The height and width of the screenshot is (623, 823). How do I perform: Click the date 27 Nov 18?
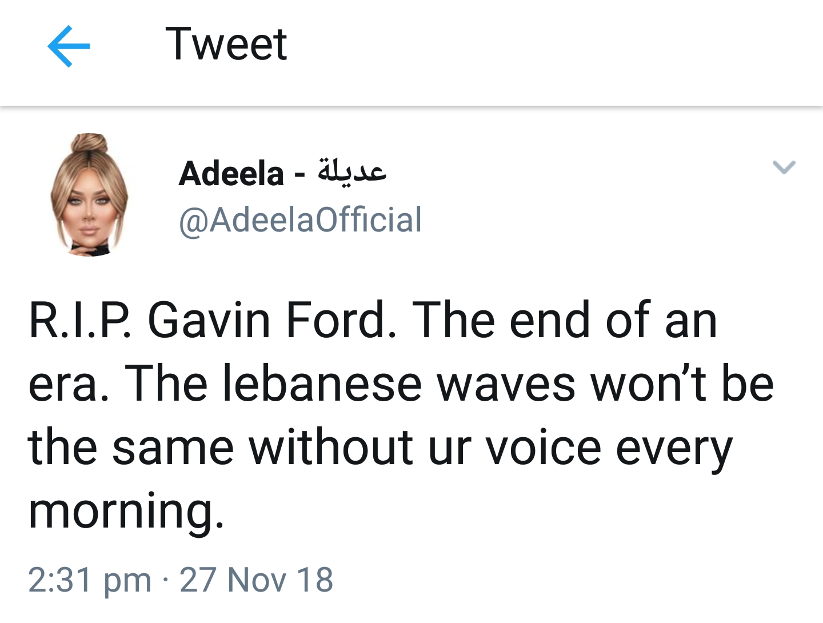coord(256,580)
